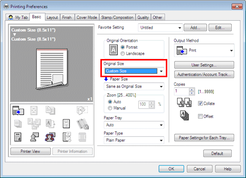The width and height of the screenshot is (246, 178).
Task: Click the collate sets illustration icon
Action: click(x=184, y=102)
